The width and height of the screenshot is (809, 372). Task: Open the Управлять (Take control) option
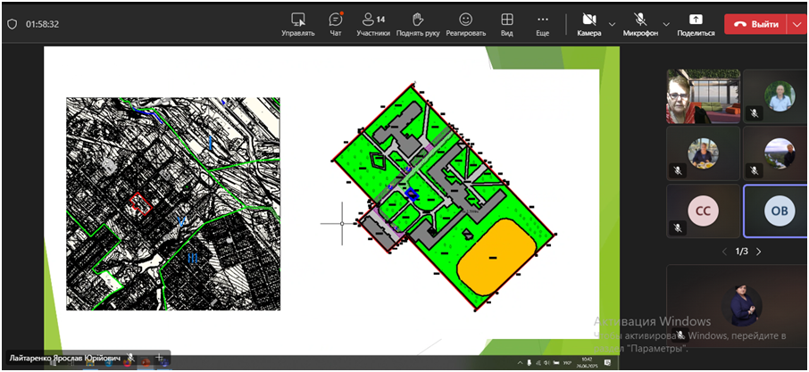(298, 24)
